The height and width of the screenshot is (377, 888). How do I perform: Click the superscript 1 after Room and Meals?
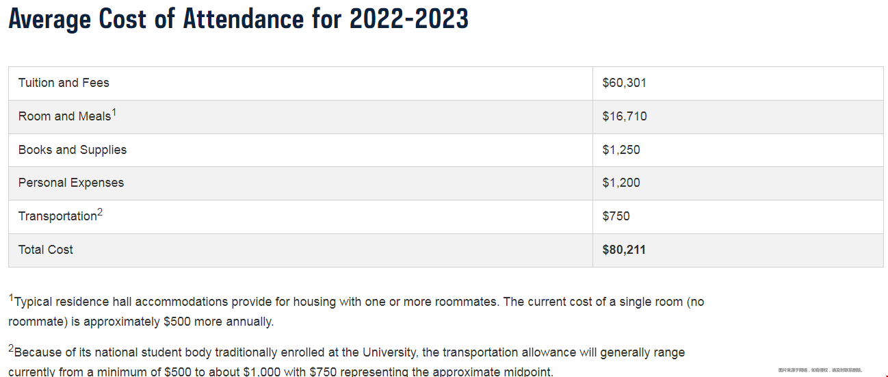pyautogui.click(x=114, y=113)
